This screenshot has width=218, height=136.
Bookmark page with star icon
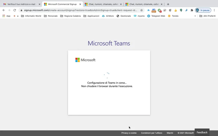tap(141, 10)
